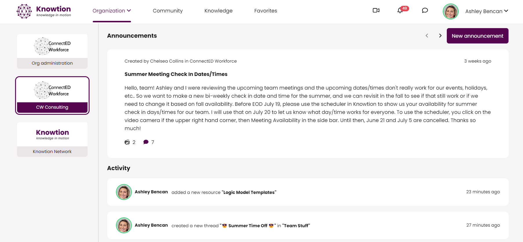
Task: Open the "Team Stuff" link in activity
Action: (x=296, y=226)
